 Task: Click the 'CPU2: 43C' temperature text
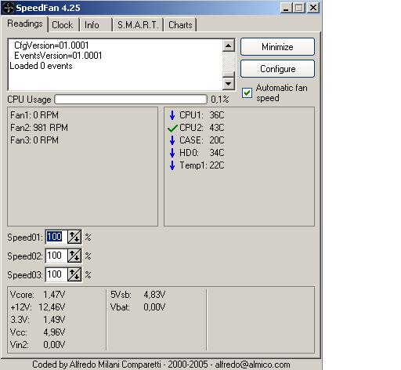click(x=202, y=128)
